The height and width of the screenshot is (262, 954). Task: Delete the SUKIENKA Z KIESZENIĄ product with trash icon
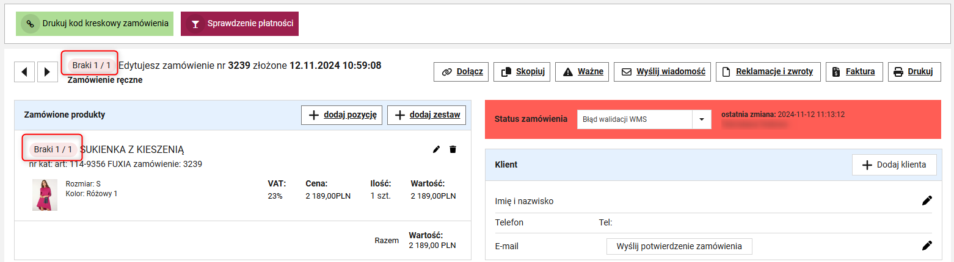(x=453, y=149)
